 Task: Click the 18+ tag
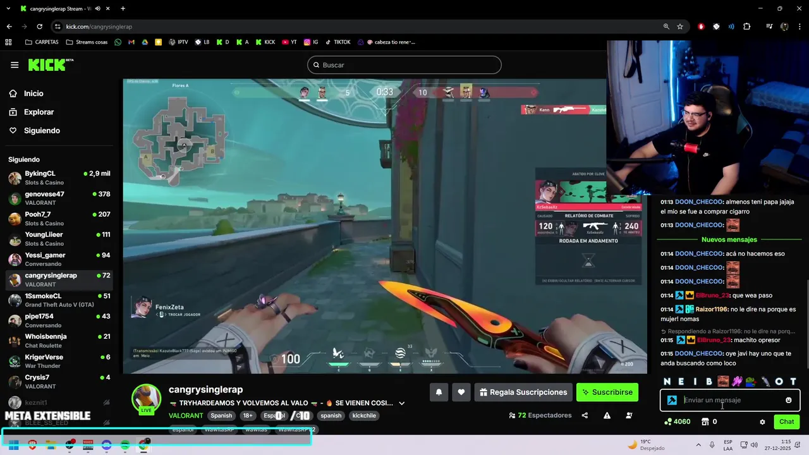(x=248, y=416)
